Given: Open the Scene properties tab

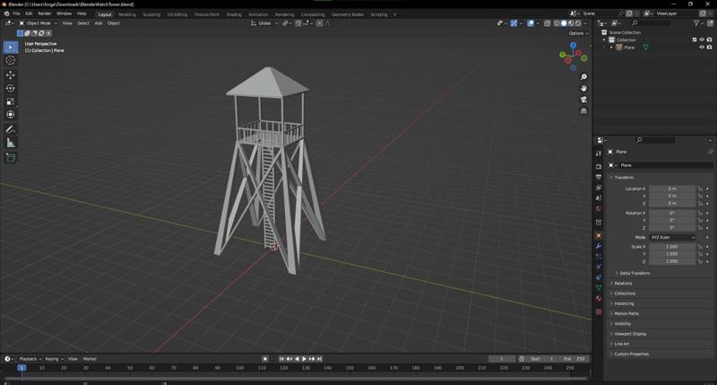Looking at the screenshot, I should [599, 198].
